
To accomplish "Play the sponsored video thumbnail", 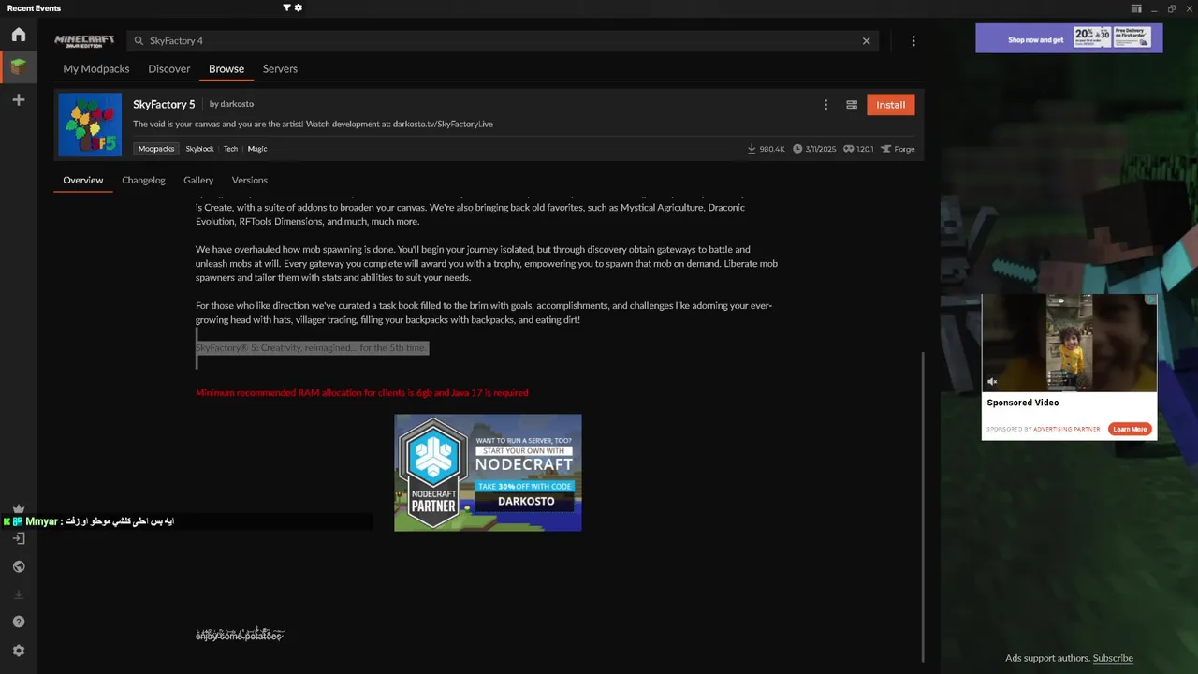I will (1069, 342).
